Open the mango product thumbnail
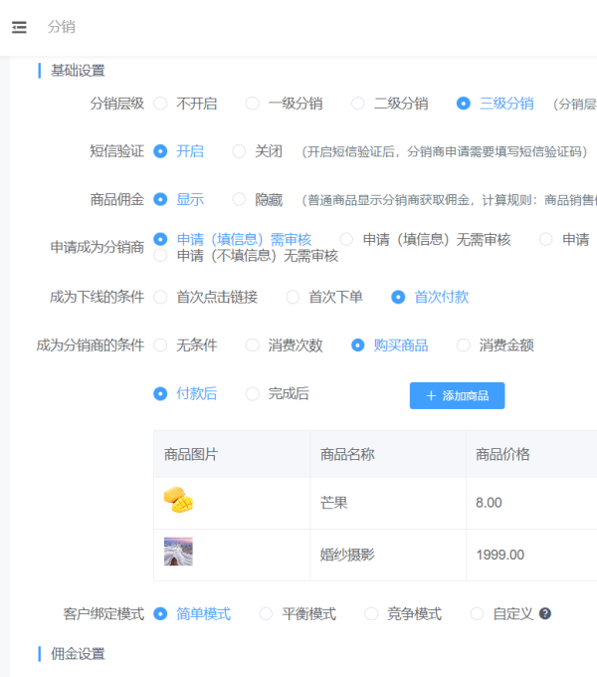Viewport: 597px width, 677px height. 178,500
